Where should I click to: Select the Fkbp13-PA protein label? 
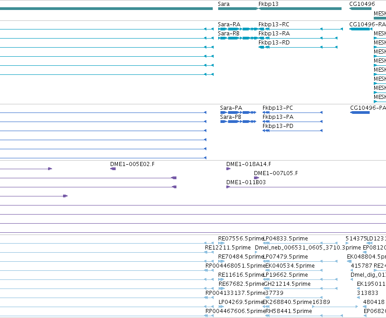278,117
